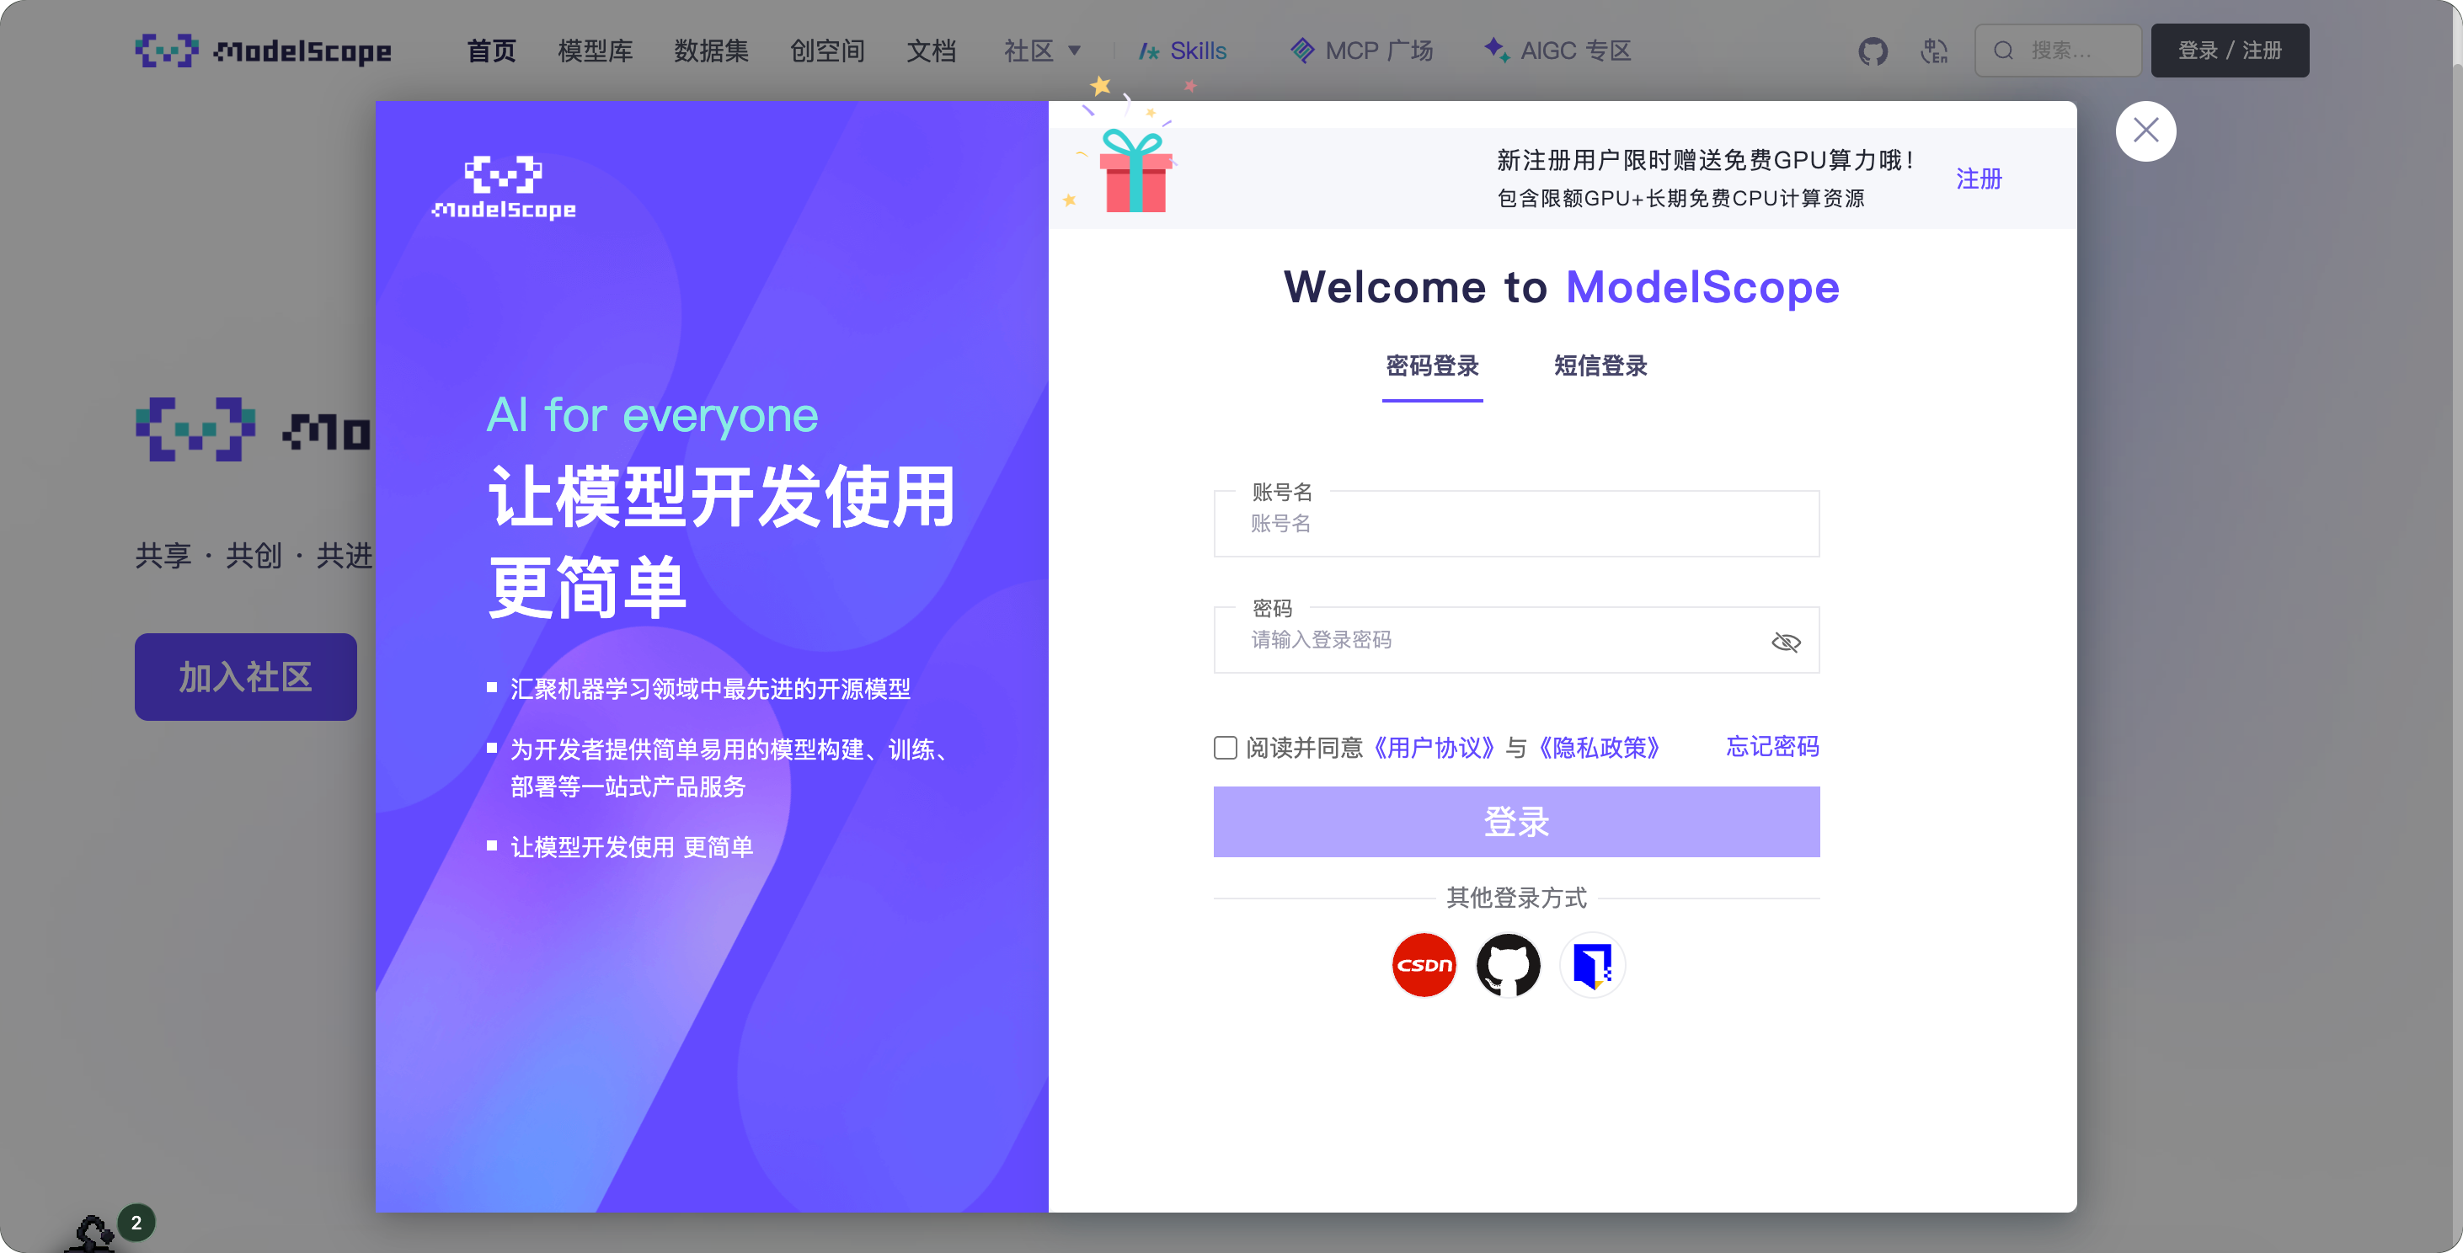Click the page's vertical scrollbar
This screenshot has width=2463, height=1253.
[x=2456, y=626]
